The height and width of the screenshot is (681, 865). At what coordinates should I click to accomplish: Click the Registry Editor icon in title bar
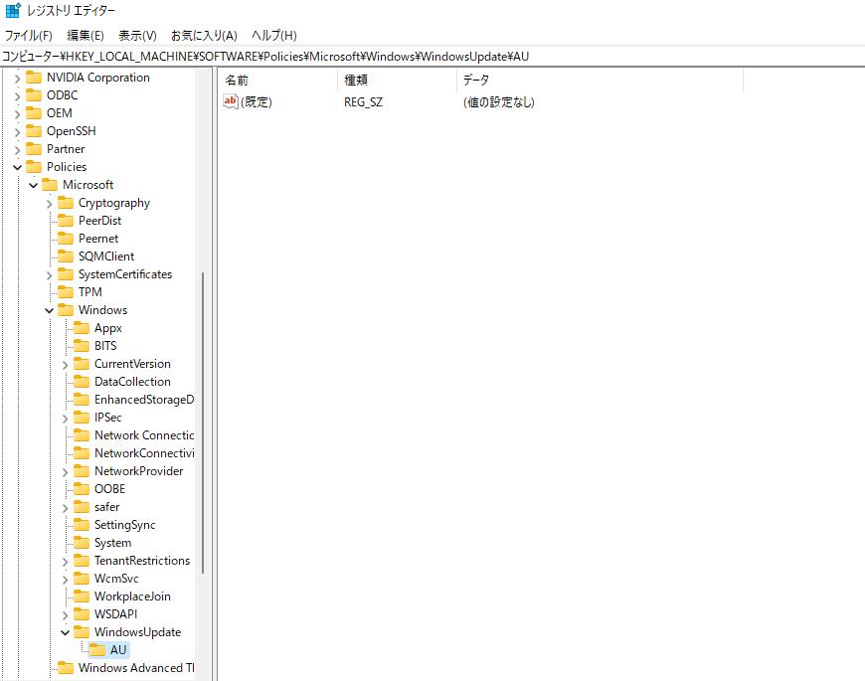(11, 10)
